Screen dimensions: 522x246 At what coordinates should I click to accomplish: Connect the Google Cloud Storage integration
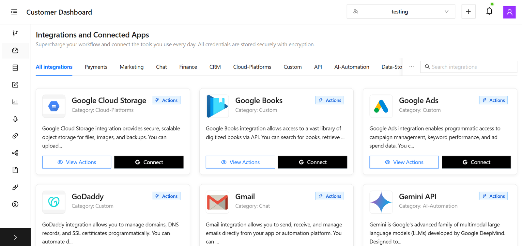149,162
